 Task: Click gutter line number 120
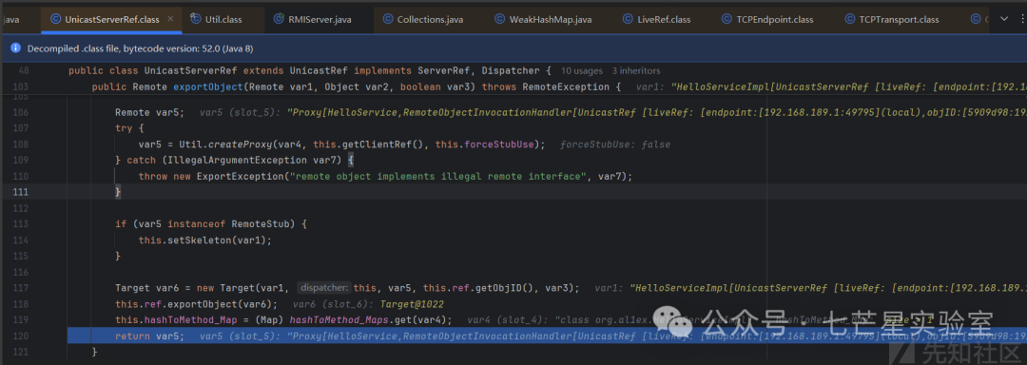tap(21, 336)
